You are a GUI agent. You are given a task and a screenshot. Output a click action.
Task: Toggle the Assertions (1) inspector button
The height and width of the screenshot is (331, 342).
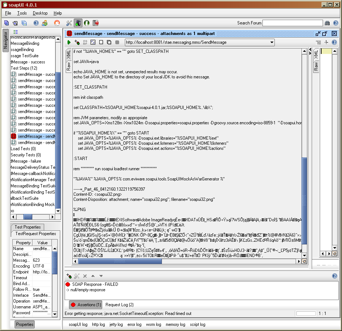tap(85, 305)
